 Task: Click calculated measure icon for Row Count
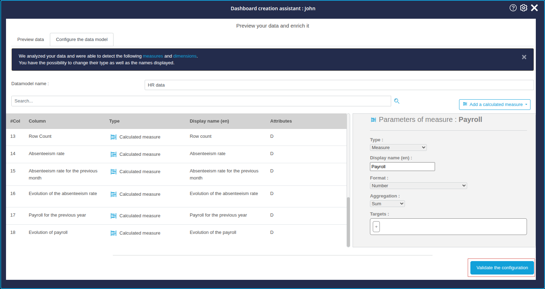coord(114,137)
